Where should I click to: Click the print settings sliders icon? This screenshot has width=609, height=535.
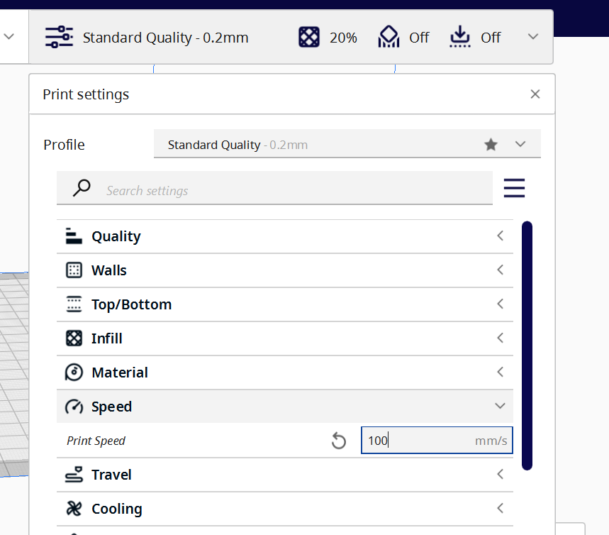pyautogui.click(x=59, y=37)
